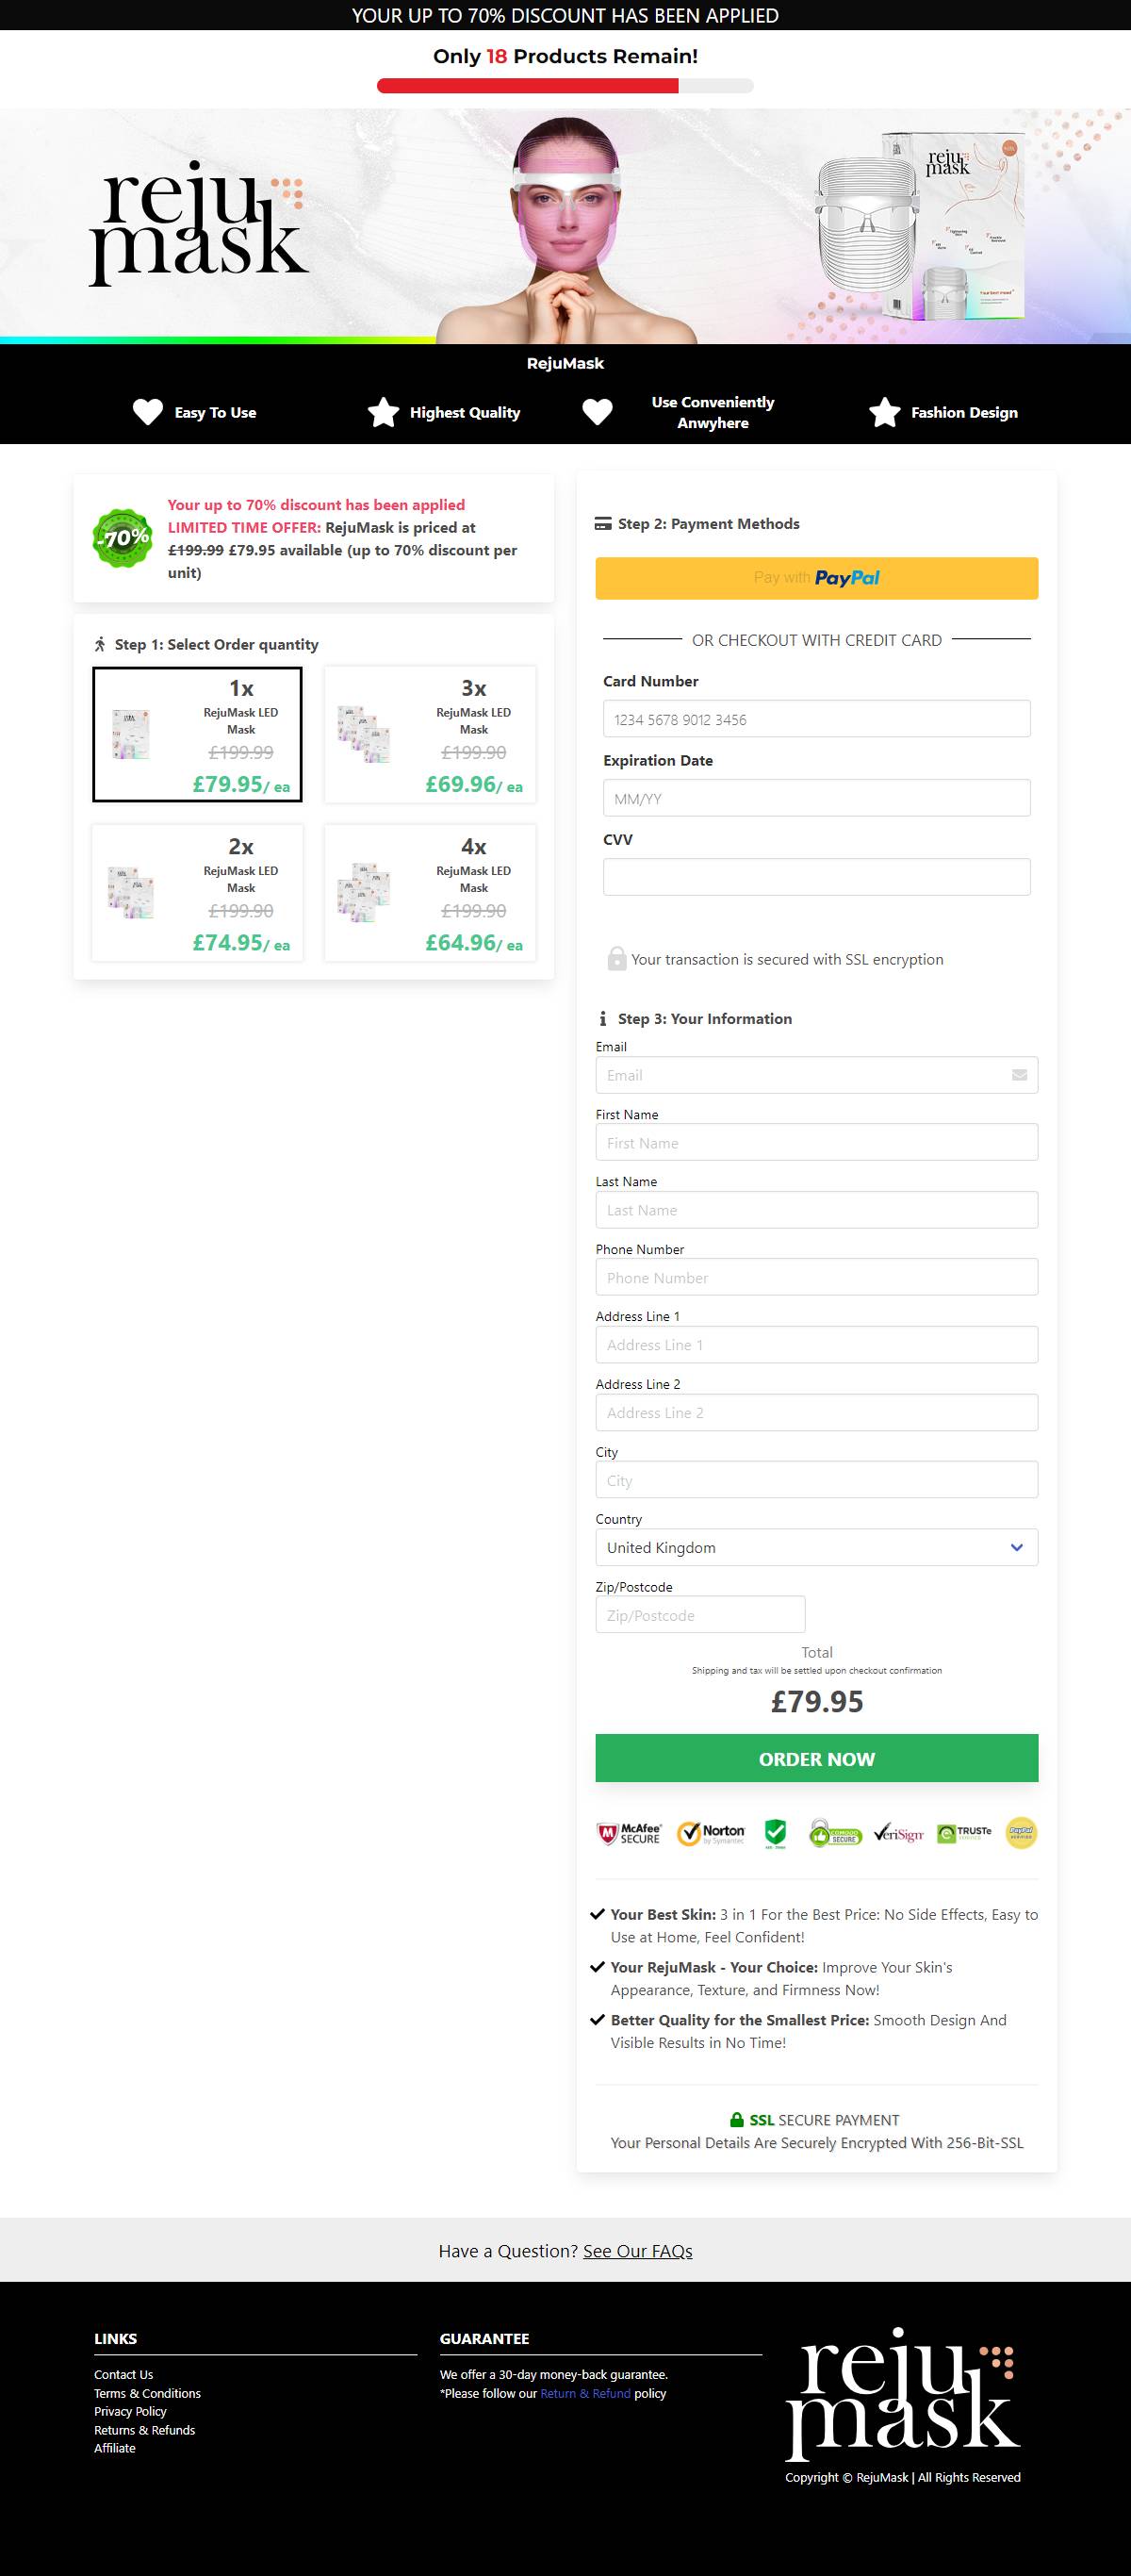The height and width of the screenshot is (2576, 1131).
Task: Focus the Zip/Postcode input field
Action: [x=700, y=1615]
